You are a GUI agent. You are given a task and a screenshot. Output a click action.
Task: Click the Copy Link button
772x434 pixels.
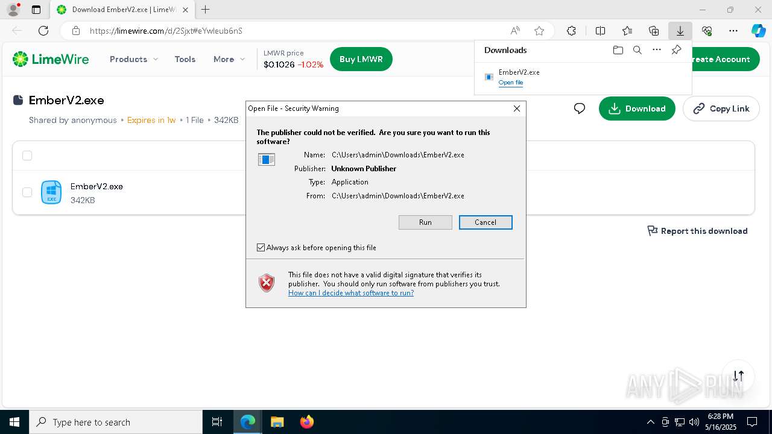(721, 108)
